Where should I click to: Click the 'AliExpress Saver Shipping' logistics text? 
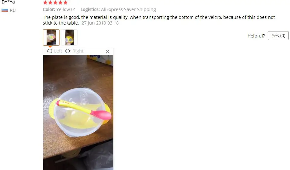[x=128, y=9]
